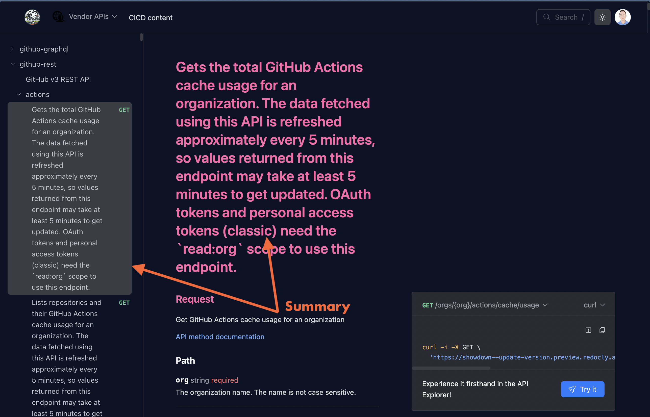Select the 'Gets the total GitHub Actions cache usage' sidebar entry

pyautogui.click(x=70, y=198)
